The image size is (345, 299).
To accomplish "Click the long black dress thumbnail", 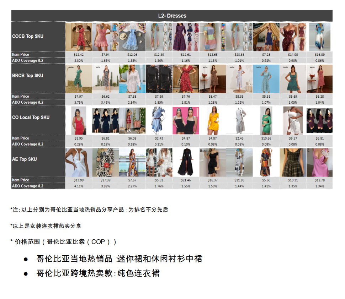I will (x=185, y=163).
